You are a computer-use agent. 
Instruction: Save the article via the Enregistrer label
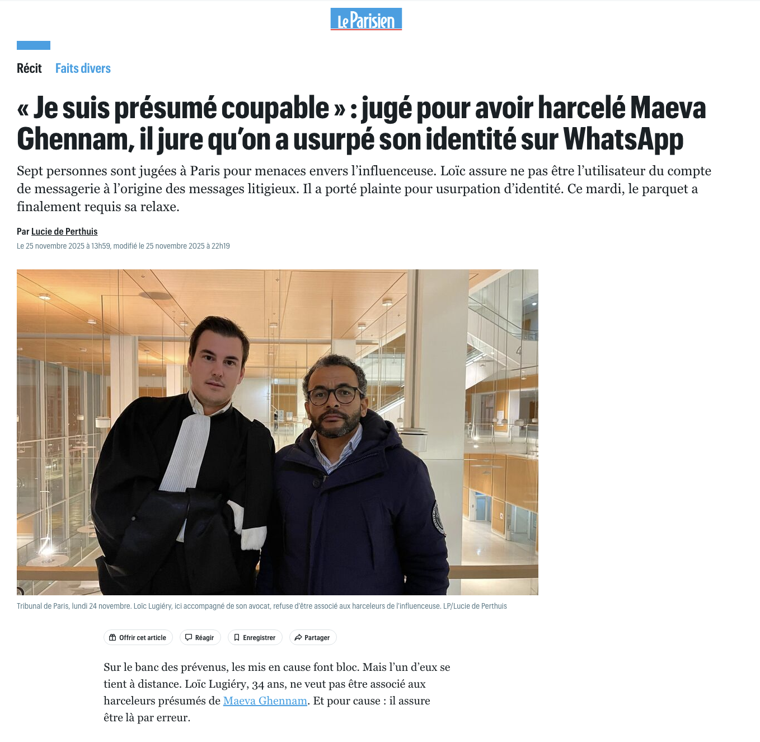(259, 637)
